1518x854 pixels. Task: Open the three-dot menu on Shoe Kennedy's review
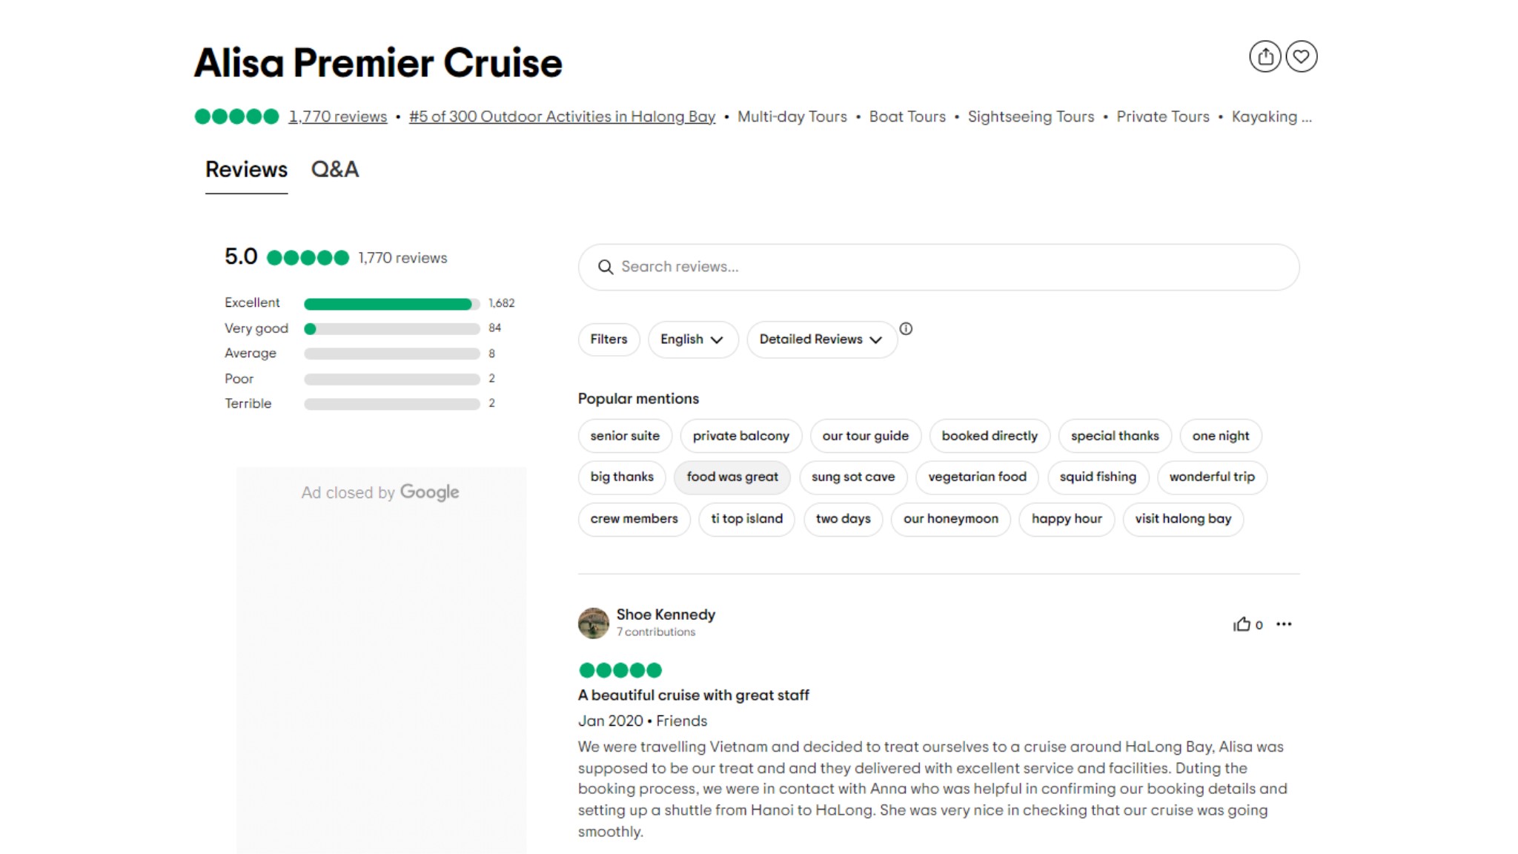tap(1285, 624)
